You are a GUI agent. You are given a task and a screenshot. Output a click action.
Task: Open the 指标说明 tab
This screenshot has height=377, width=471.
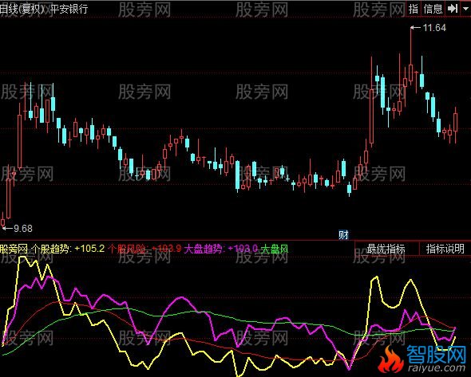[x=445, y=249]
